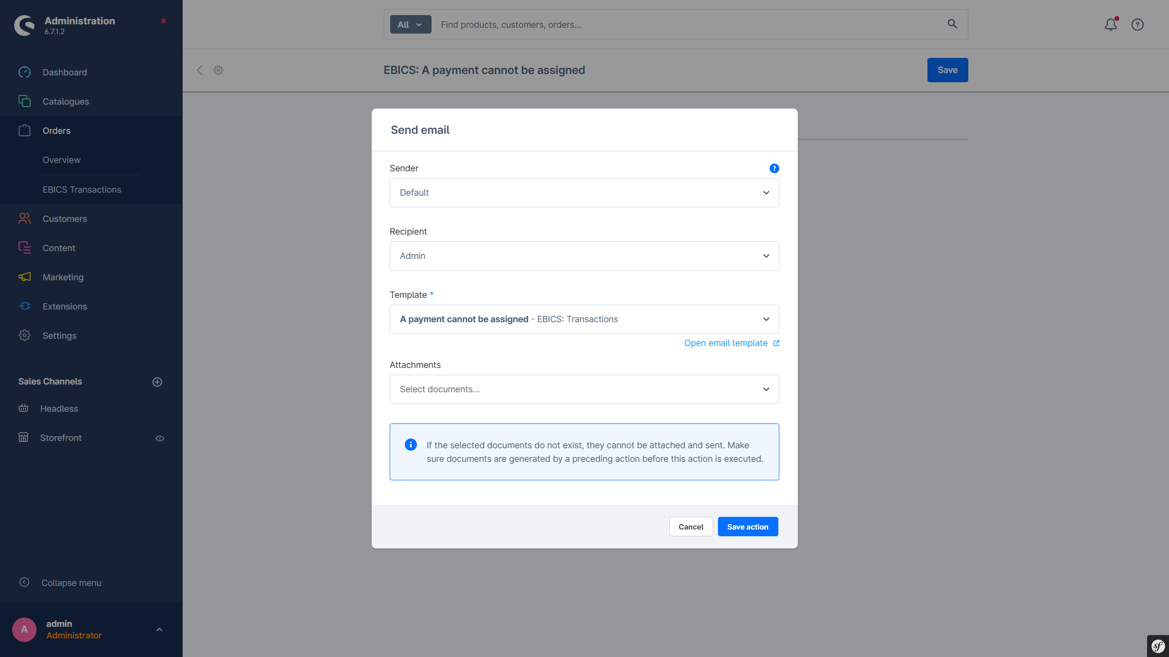The image size is (1169, 657).
Task: Click the notification bell icon
Action: 1110,24
